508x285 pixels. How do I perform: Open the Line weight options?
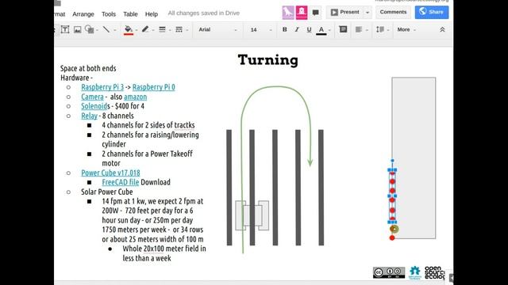tap(162, 29)
